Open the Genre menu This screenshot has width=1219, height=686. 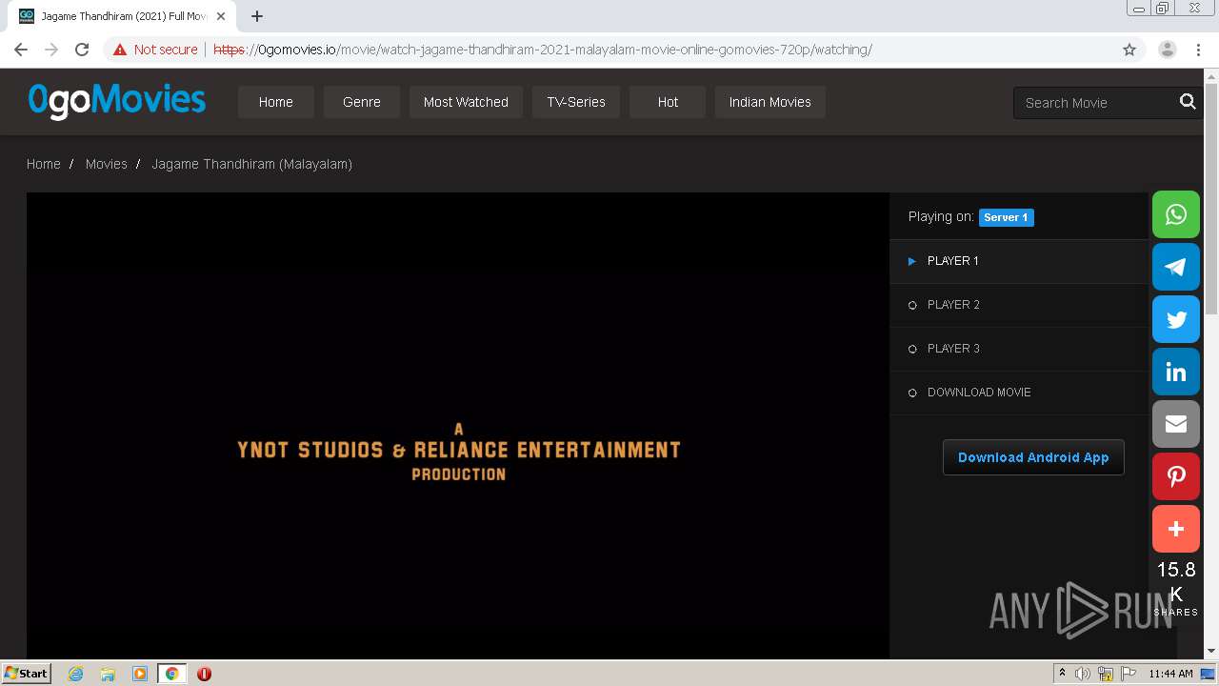point(362,102)
